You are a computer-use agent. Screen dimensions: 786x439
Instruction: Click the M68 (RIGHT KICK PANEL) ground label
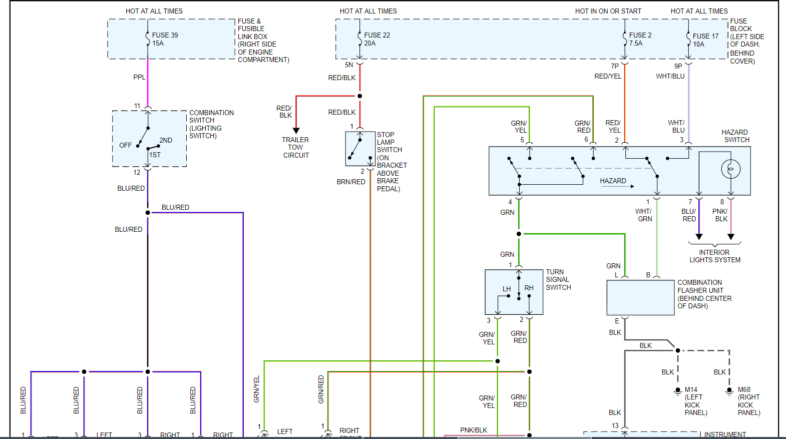click(x=749, y=401)
